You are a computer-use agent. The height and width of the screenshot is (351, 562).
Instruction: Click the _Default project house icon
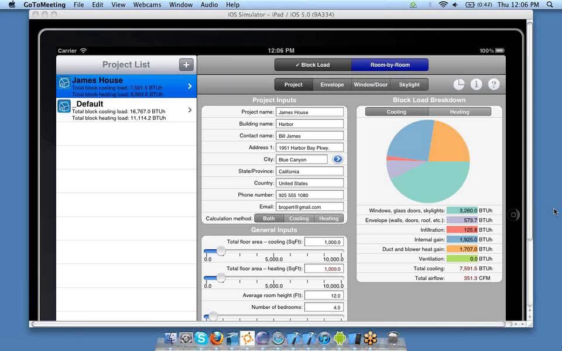point(64,106)
